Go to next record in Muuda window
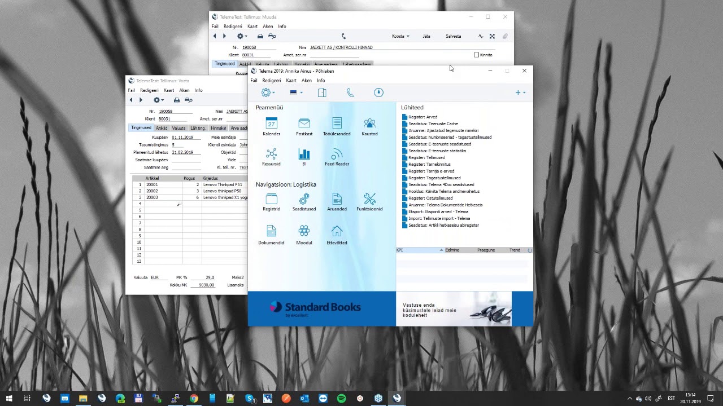This screenshot has width=723, height=406. (224, 36)
